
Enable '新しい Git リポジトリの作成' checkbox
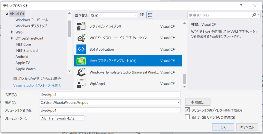187,117
